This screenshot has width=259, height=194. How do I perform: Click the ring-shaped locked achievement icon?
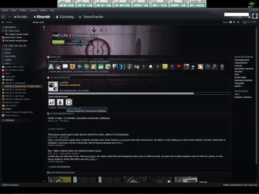[x=68, y=102]
